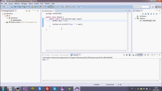This screenshot has height=91, width=162.
Task: Collapse the ilkCalisma package node
Action: click(7, 18)
